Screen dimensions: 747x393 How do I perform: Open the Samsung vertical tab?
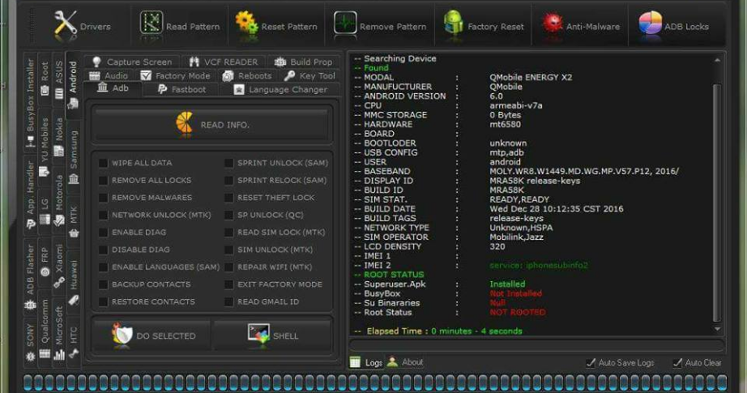pyautogui.click(x=74, y=157)
